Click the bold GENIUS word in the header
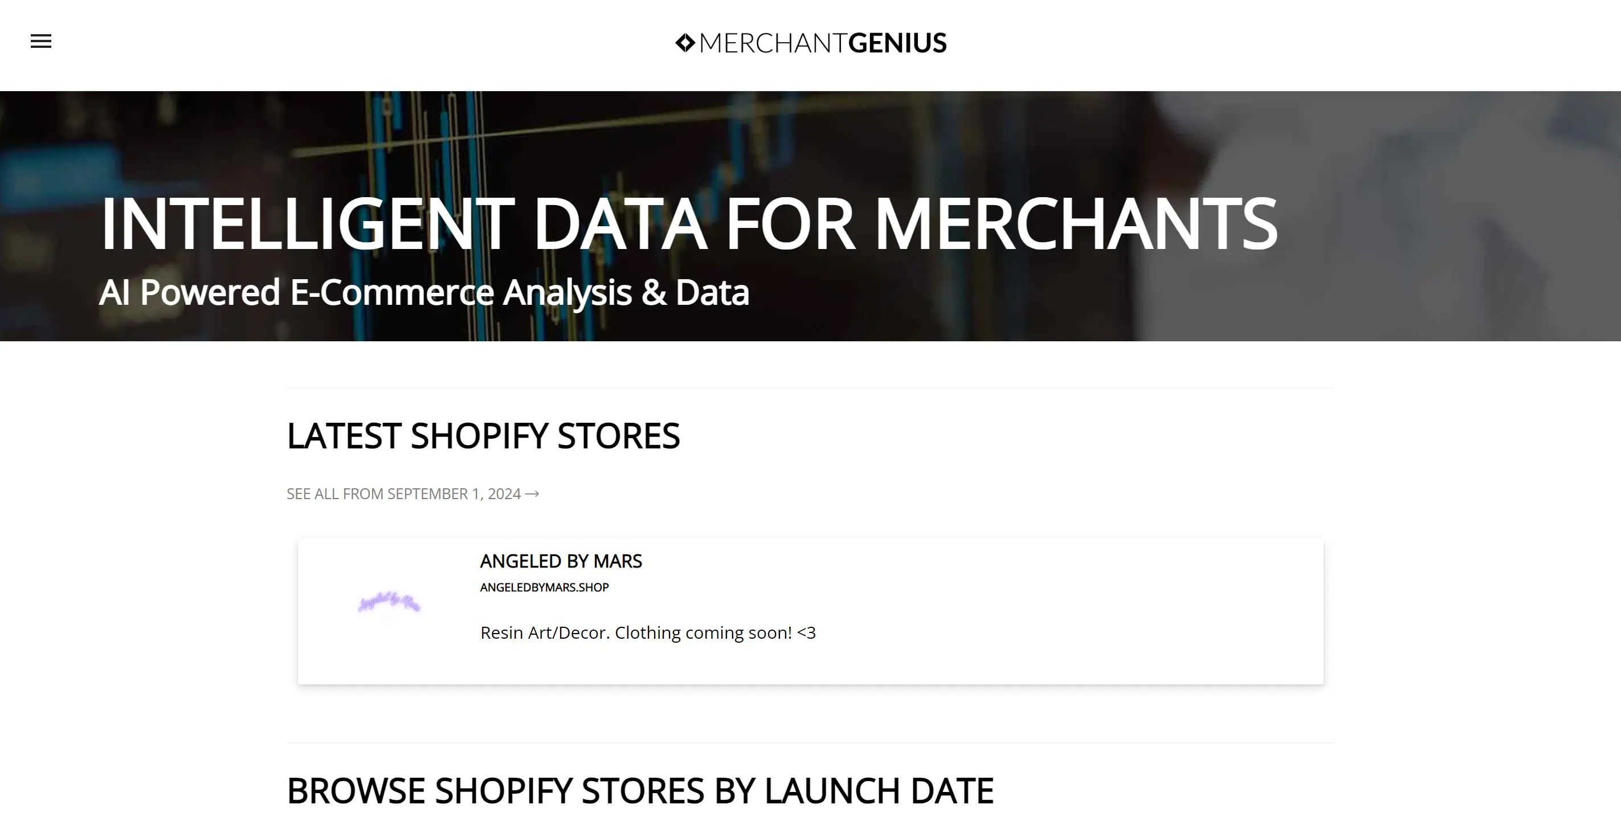Image resolution: width=1621 pixels, height=833 pixels. [x=897, y=43]
